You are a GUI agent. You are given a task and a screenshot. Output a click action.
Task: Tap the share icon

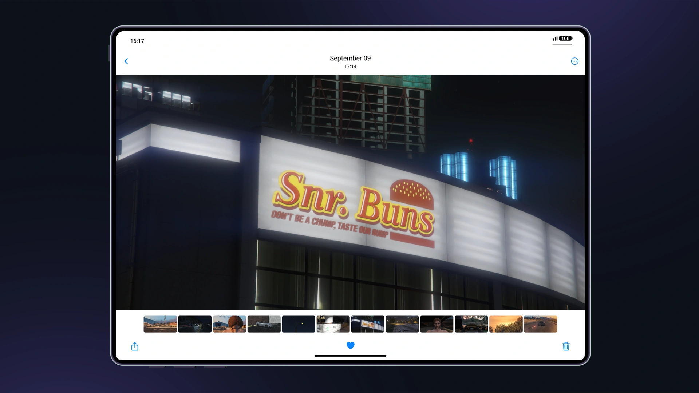[135, 346]
